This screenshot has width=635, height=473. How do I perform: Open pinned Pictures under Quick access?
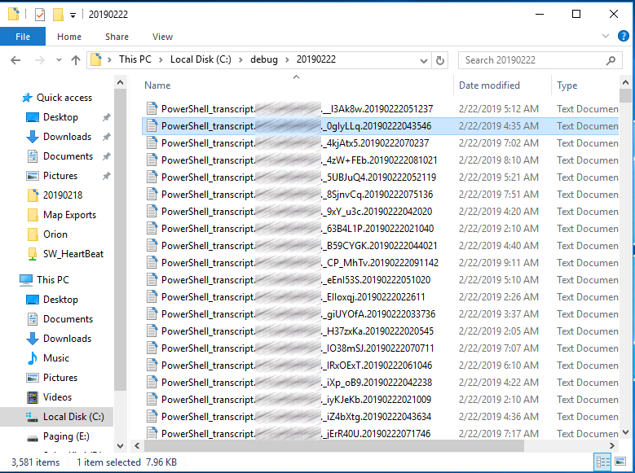[x=60, y=176]
